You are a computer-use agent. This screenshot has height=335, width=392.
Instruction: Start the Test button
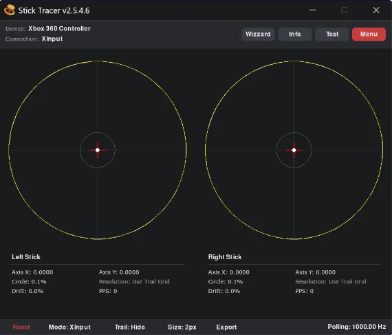332,34
